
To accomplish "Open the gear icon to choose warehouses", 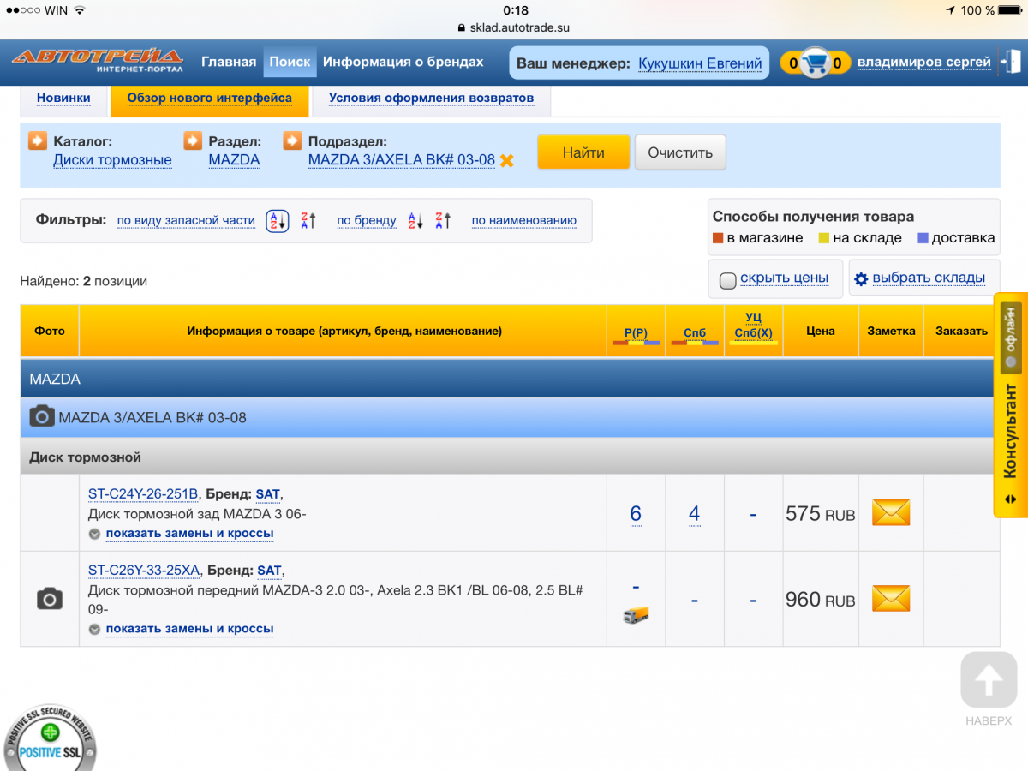I will point(861,278).
